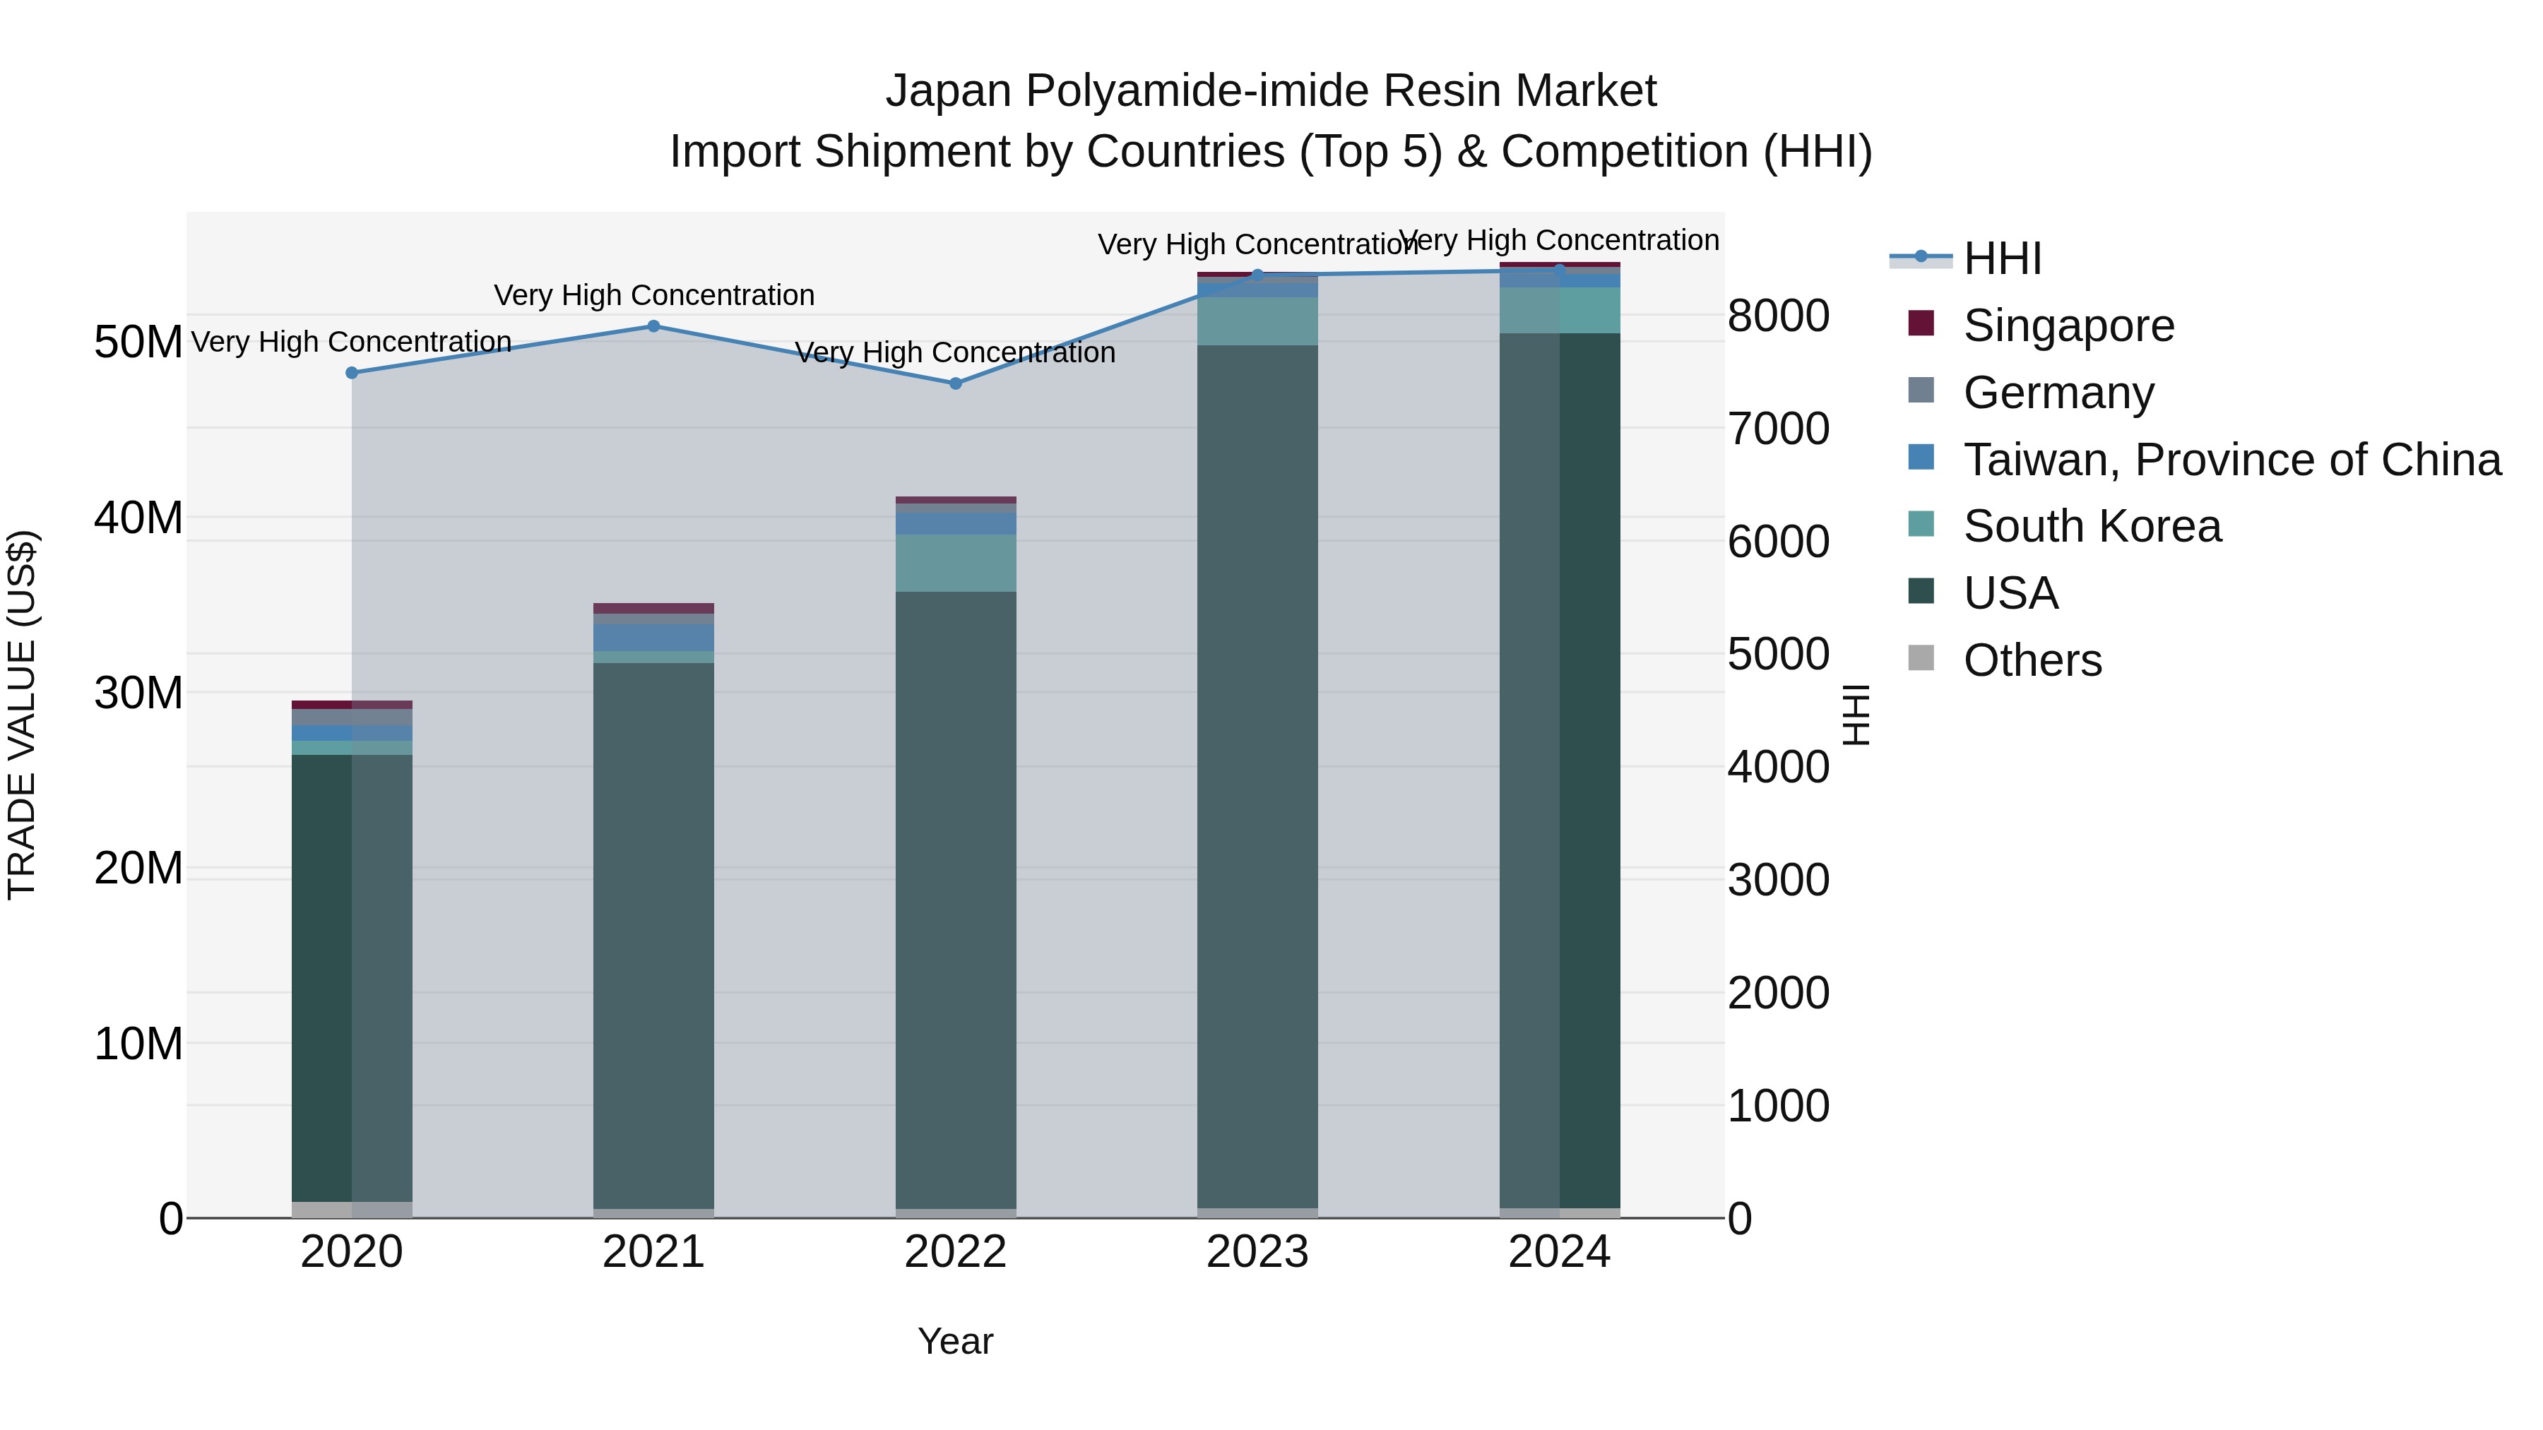Image resolution: width=2543 pixels, height=1430 pixels.
Task: Click the Year x-axis title
Action: pos(956,1341)
